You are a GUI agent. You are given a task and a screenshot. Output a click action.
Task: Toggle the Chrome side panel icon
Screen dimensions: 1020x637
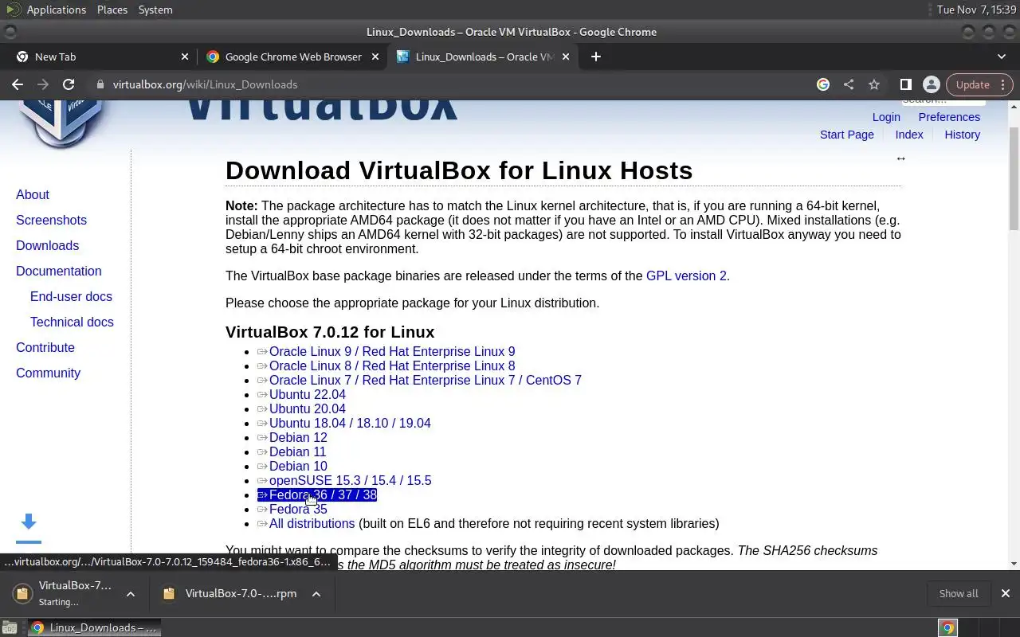coord(906,84)
